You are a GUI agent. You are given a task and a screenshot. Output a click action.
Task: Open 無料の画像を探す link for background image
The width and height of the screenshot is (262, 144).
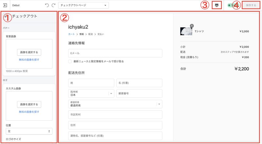click(x=29, y=60)
